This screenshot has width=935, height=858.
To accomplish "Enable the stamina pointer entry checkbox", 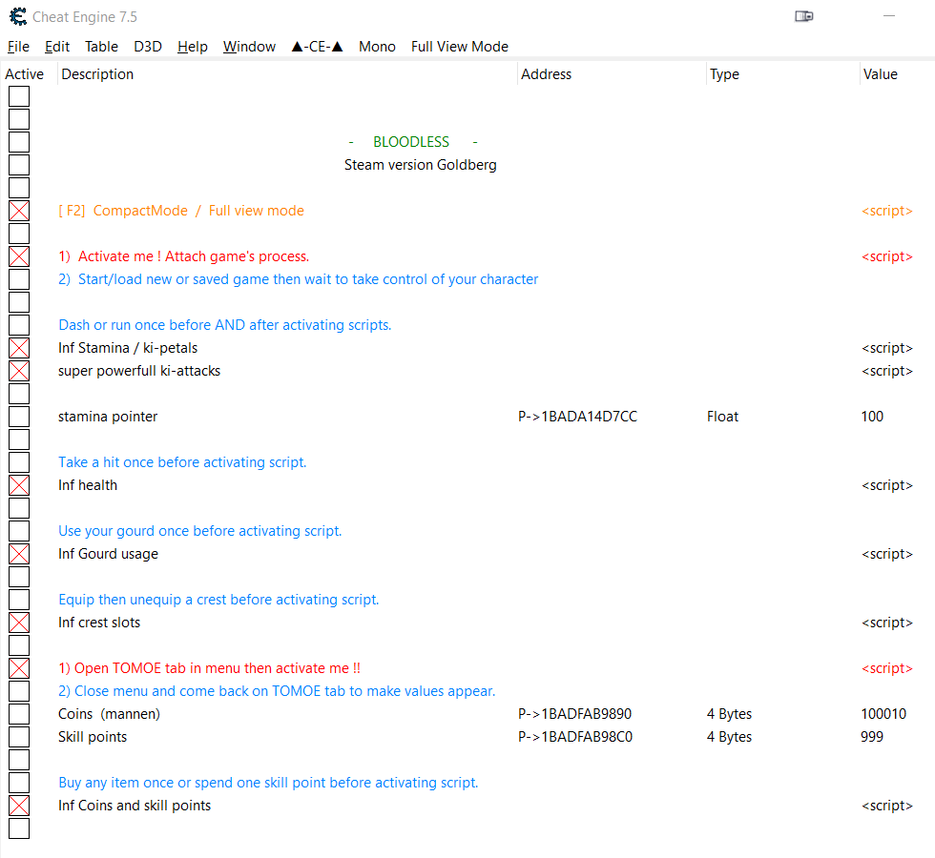I will (19, 417).
